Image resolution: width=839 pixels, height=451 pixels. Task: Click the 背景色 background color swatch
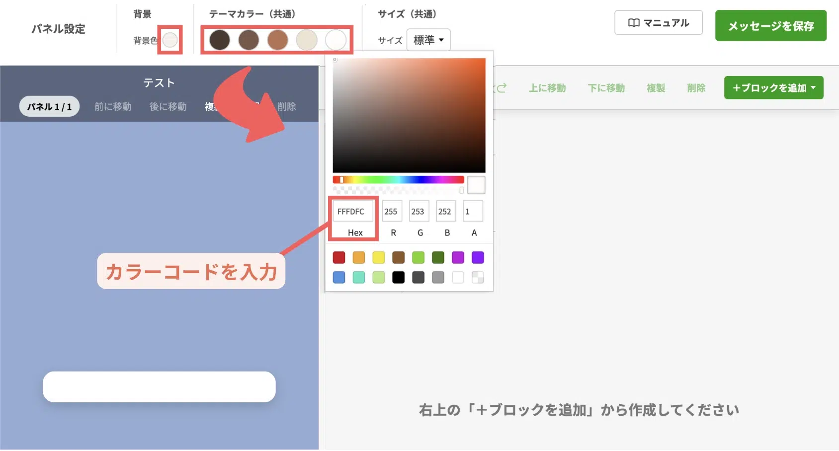pyautogui.click(x=170, y=40)
